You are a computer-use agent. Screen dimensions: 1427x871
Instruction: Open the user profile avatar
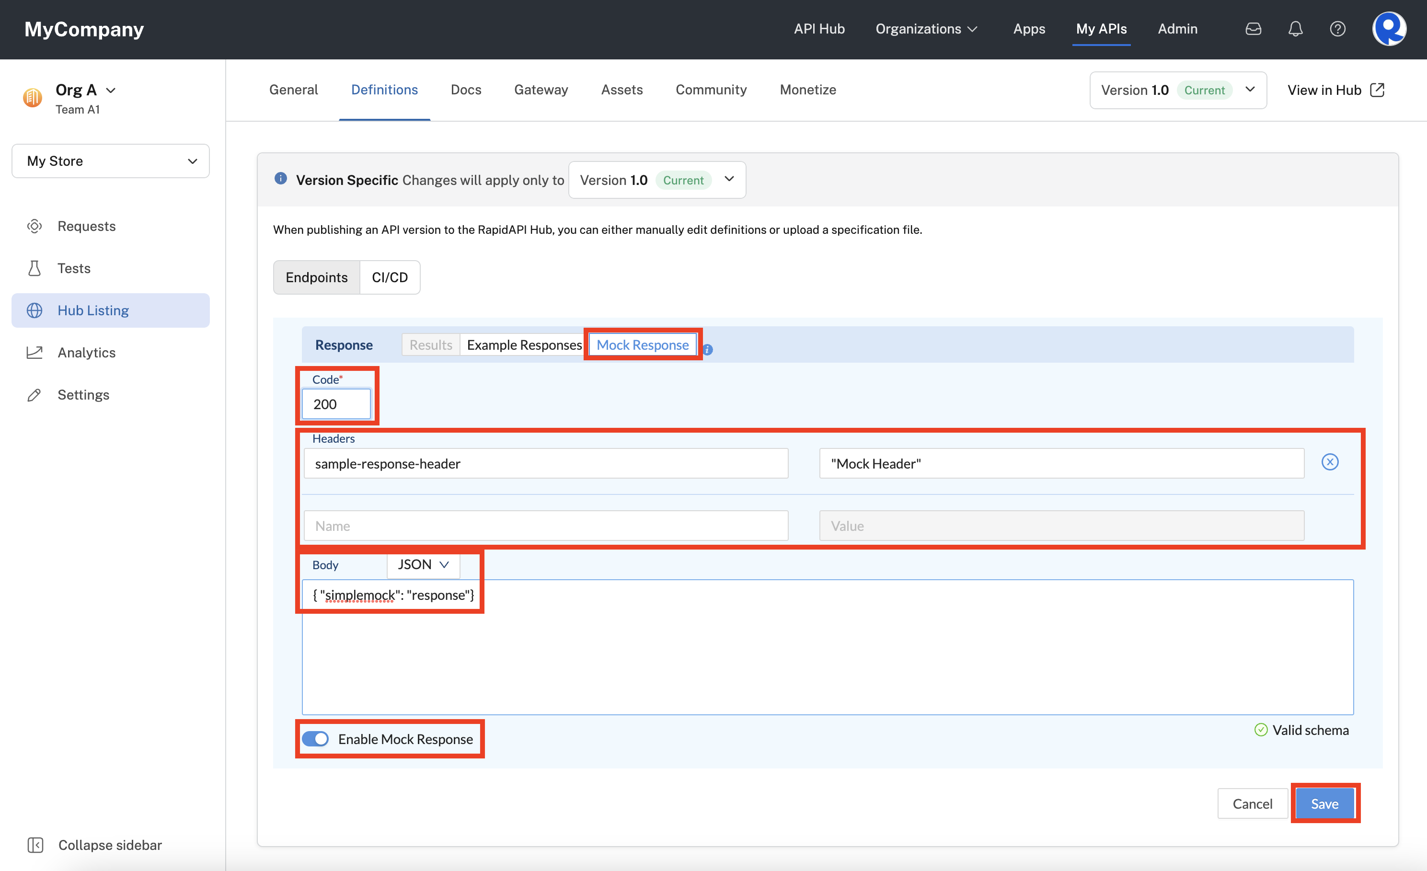tap(1389, 29)
